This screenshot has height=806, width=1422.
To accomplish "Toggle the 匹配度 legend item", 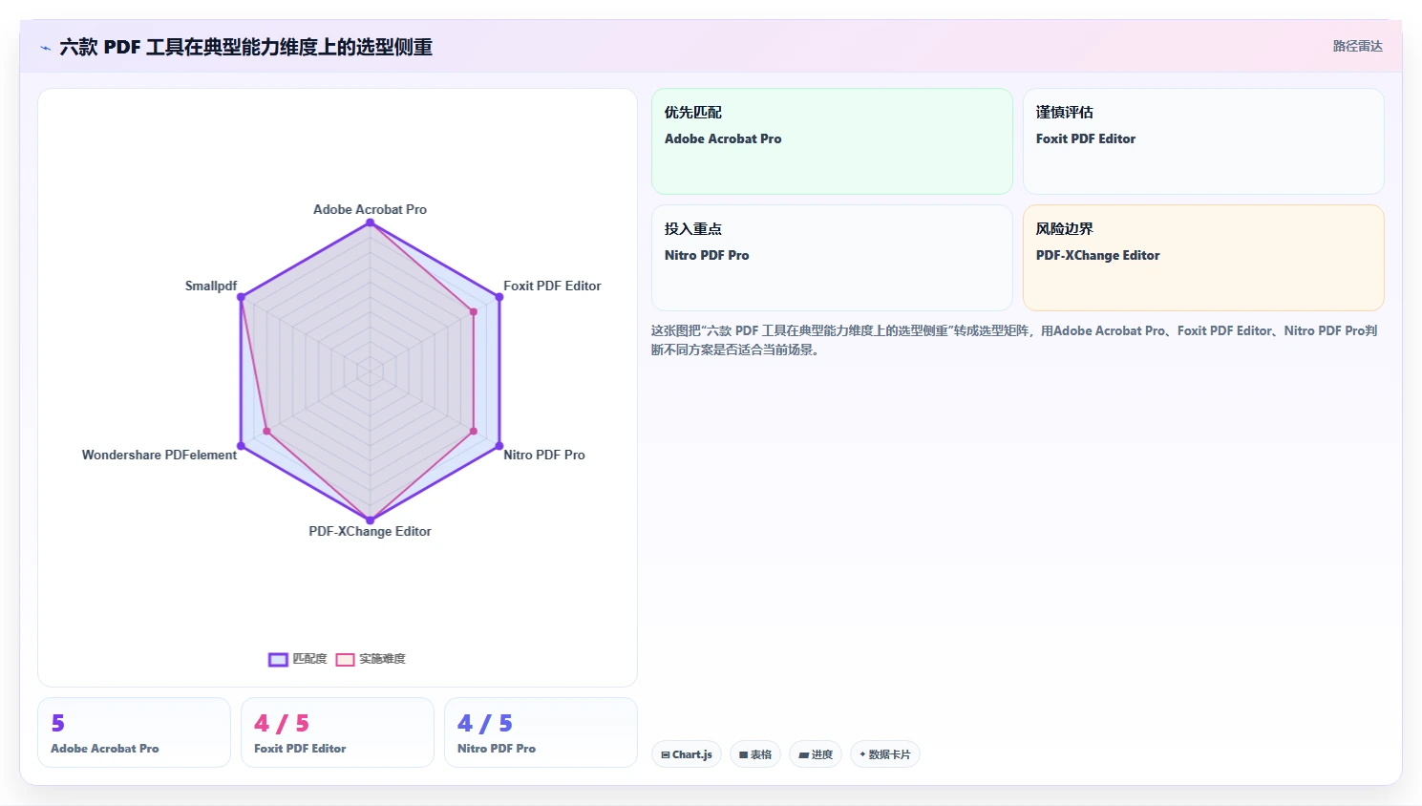I will click(x=298, y=659).
